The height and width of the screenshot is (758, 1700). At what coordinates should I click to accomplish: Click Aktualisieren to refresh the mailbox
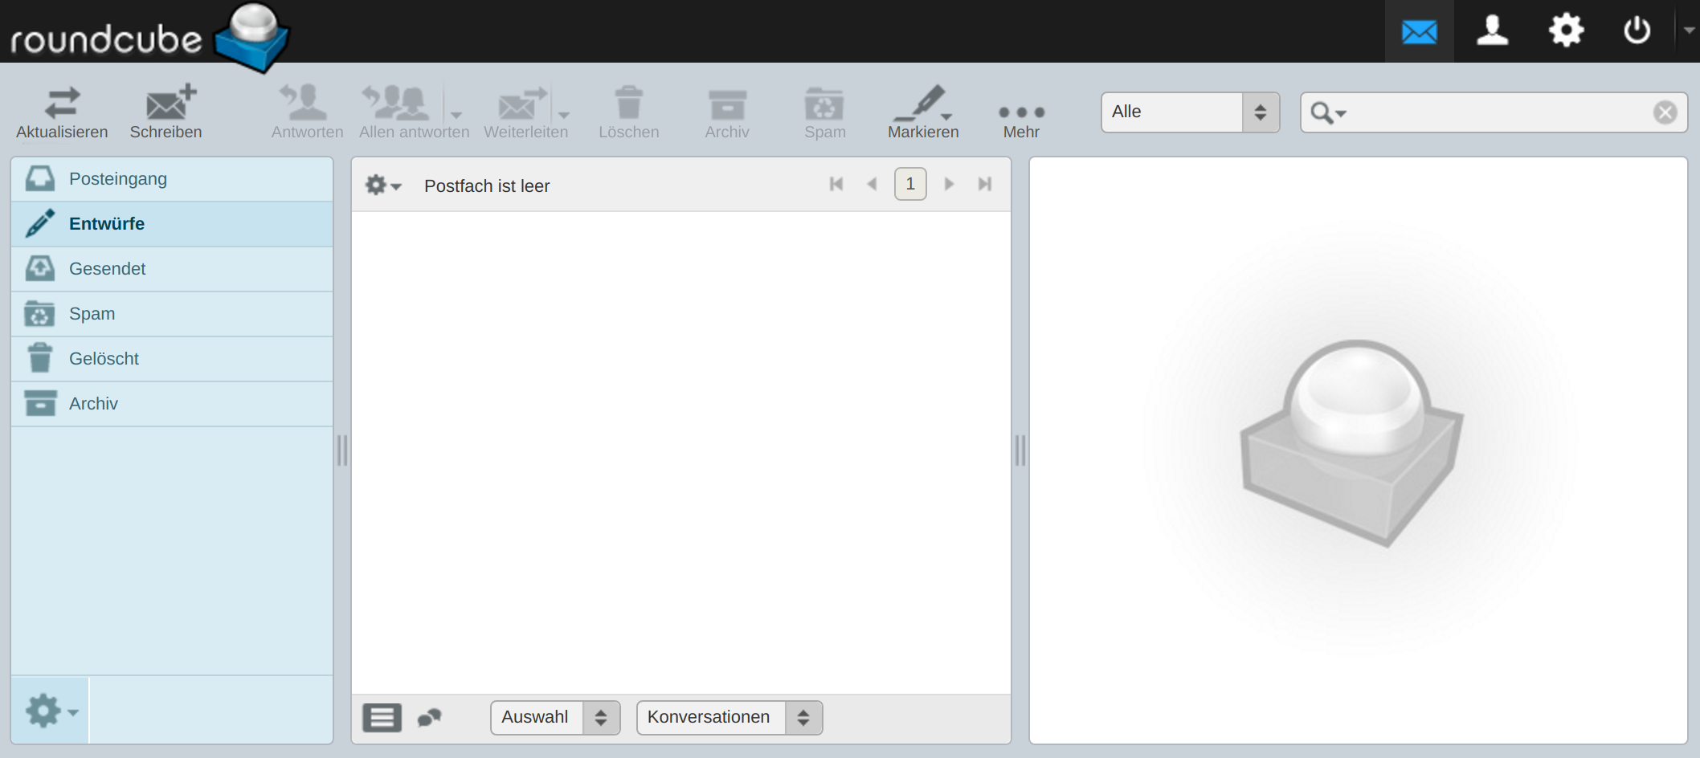(62, 112)
